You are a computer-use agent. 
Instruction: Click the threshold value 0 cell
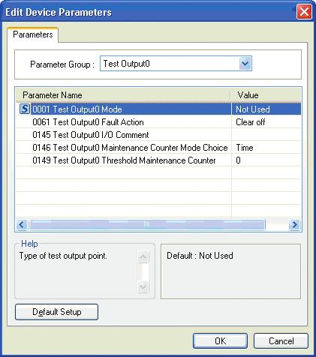pos(266,160)
